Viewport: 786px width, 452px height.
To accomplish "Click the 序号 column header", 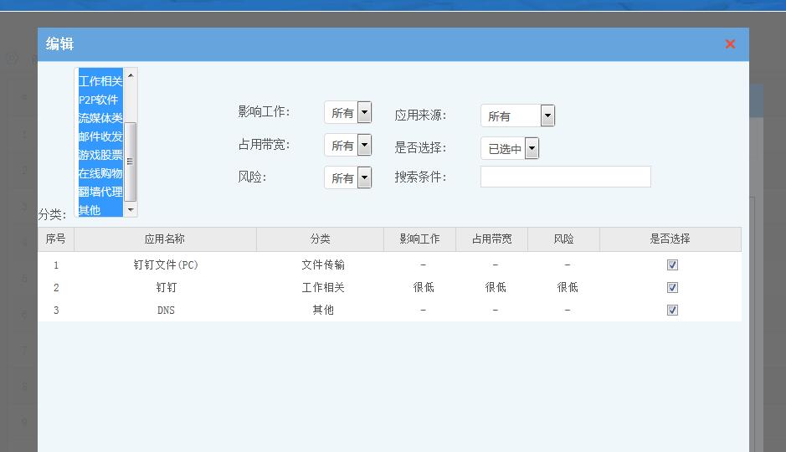I will [55, 239].
